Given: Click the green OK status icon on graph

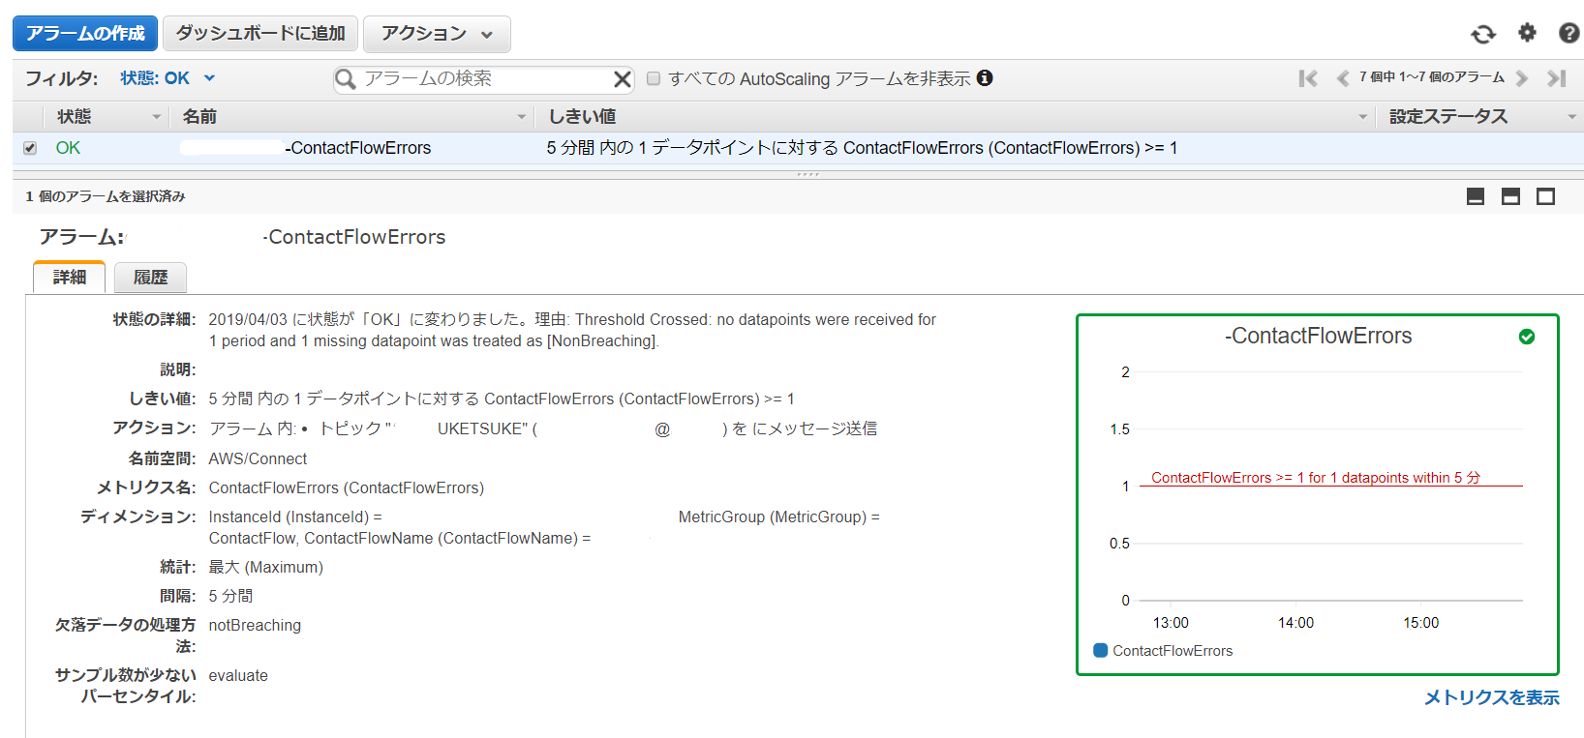Looking at the screenshot, I should 1527,337.
